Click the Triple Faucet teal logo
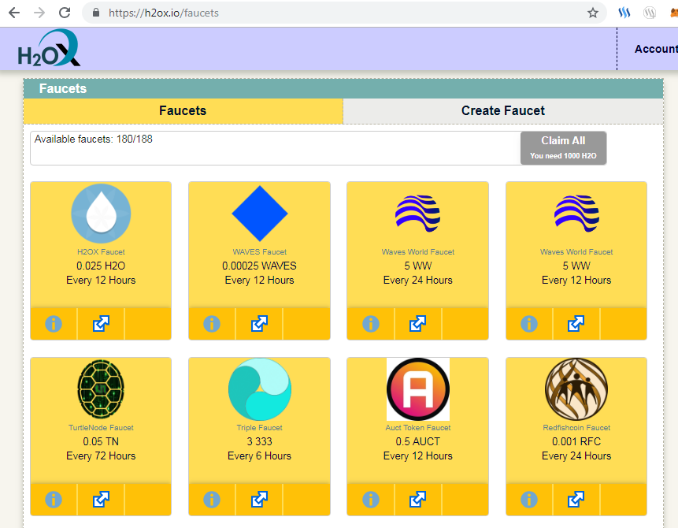 [259, 389]
